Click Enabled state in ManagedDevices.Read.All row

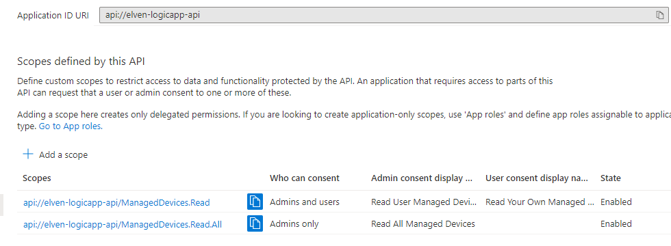point(616,224)
